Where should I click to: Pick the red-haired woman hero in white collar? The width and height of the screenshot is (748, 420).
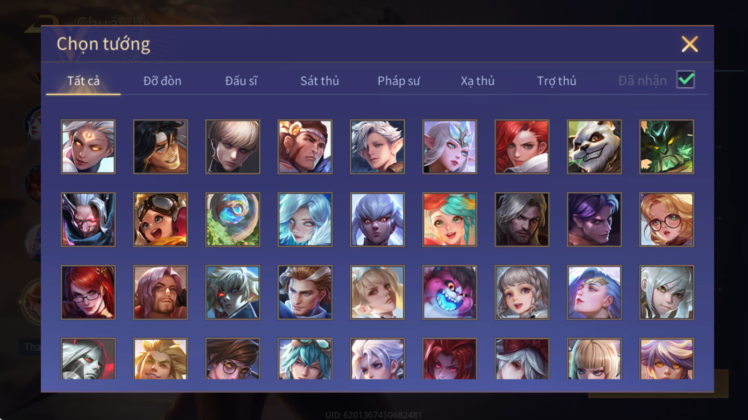pos(522,147)
